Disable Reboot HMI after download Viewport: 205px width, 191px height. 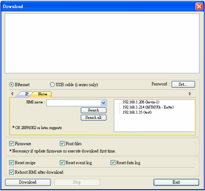[12, 172]
